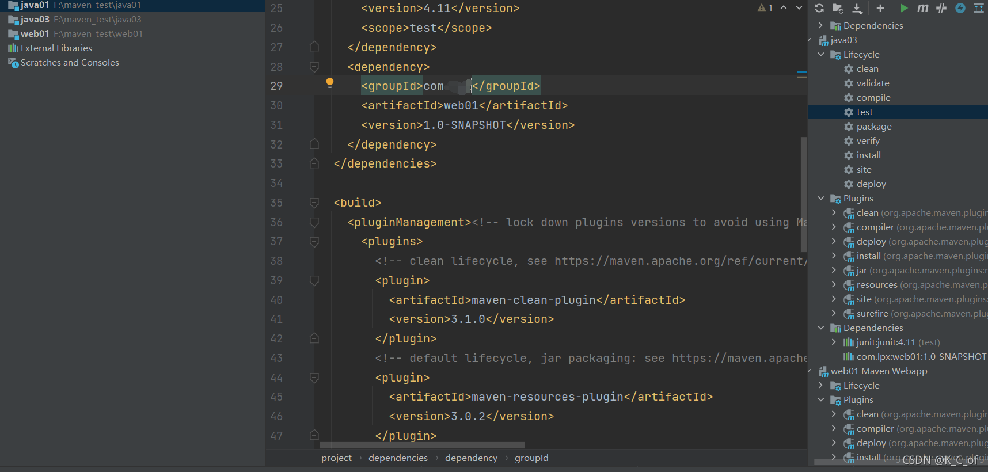
Task: Click the editor horizontal scrollbar thumb
Action: 422,445
